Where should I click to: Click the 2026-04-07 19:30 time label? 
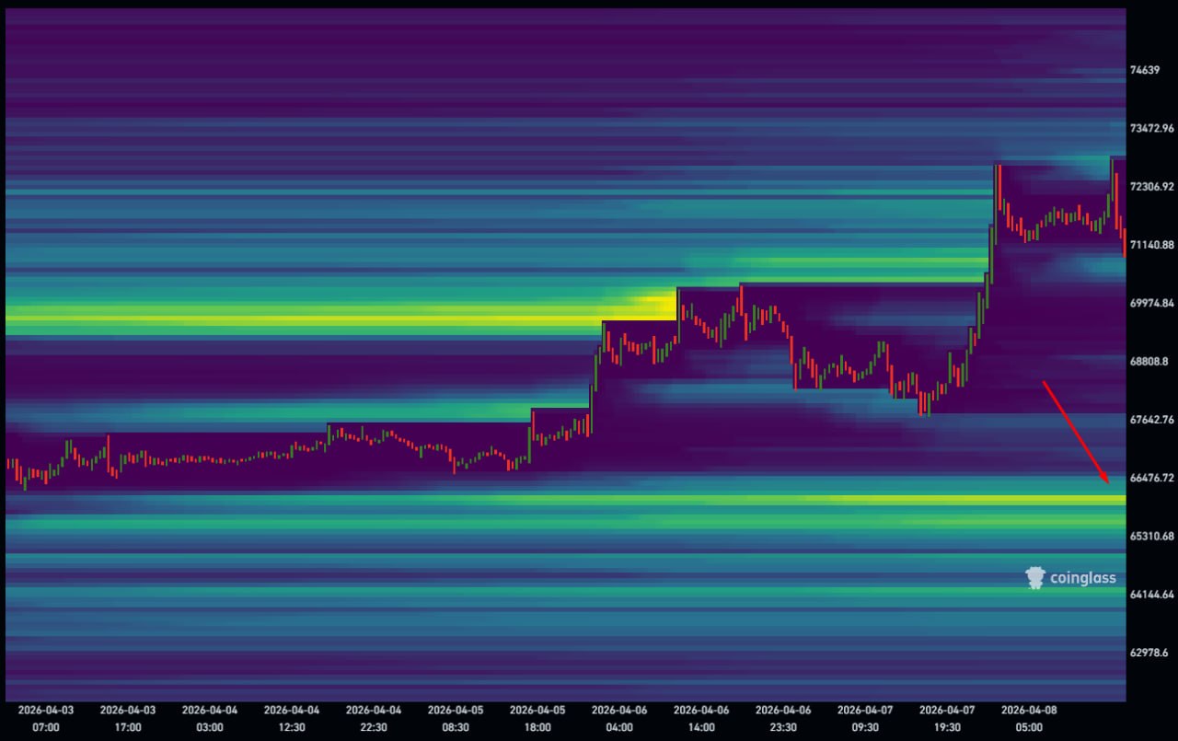tap(947, 718)
